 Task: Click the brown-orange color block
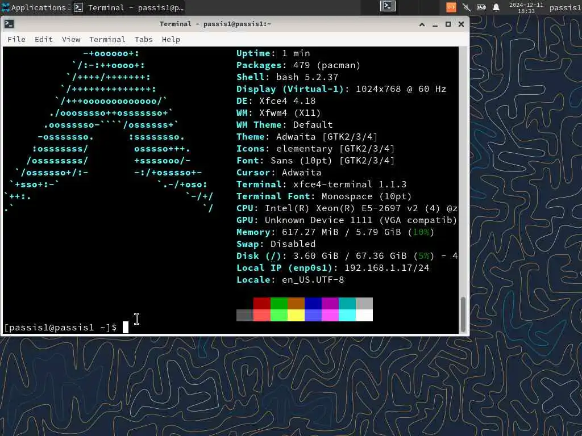[x=296, y=303]
